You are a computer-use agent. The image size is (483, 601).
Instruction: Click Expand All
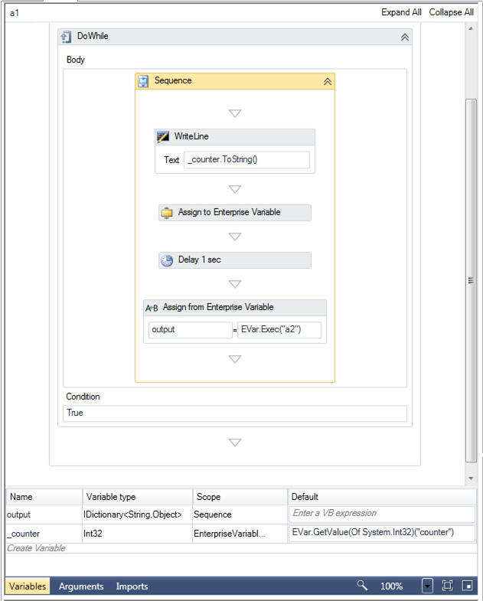click(x=401, y=12)
